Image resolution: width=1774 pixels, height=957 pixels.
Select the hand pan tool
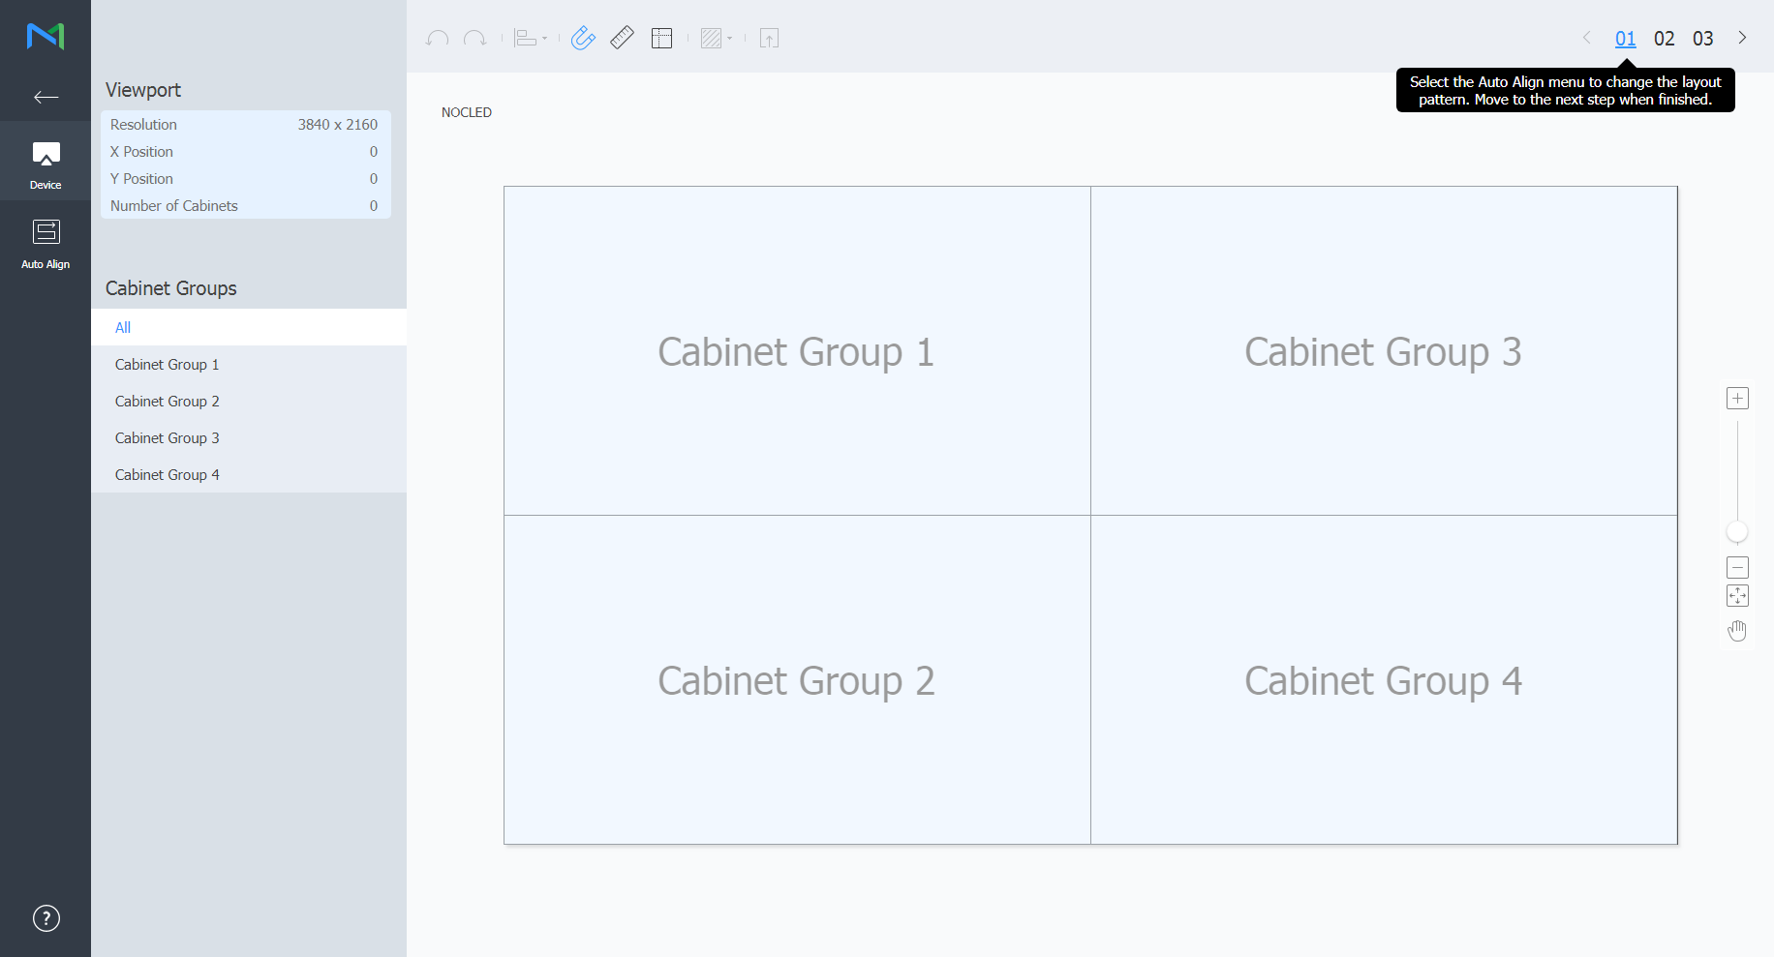tap(1737, 631)
